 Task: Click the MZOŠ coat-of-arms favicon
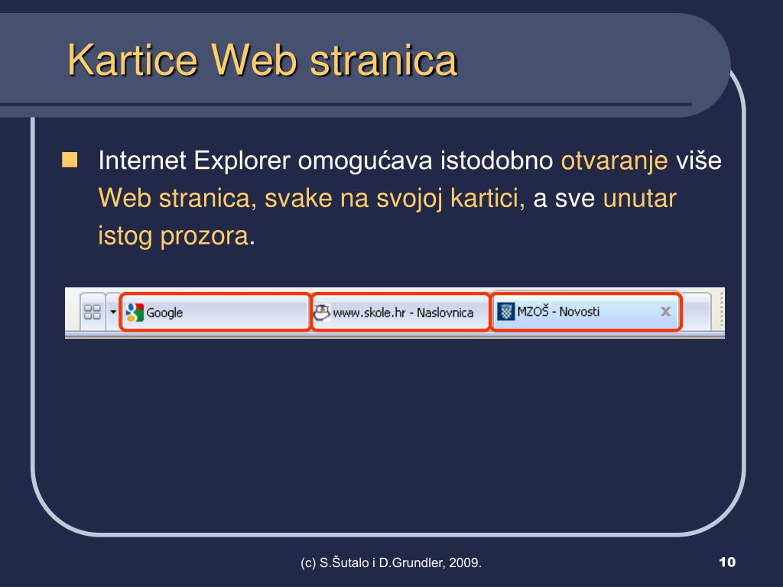(506, 312)
